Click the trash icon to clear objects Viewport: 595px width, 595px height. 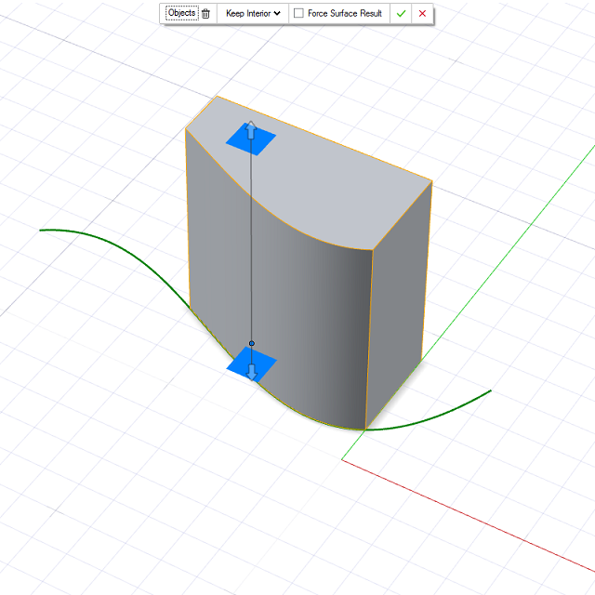206,14
